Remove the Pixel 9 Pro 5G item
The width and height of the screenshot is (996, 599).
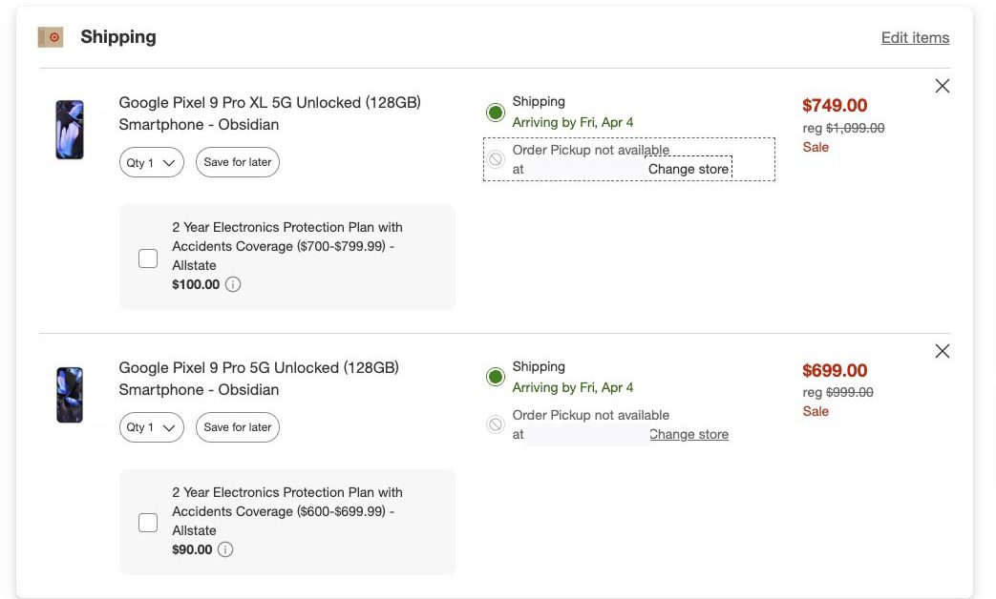[x=943, y=351]
